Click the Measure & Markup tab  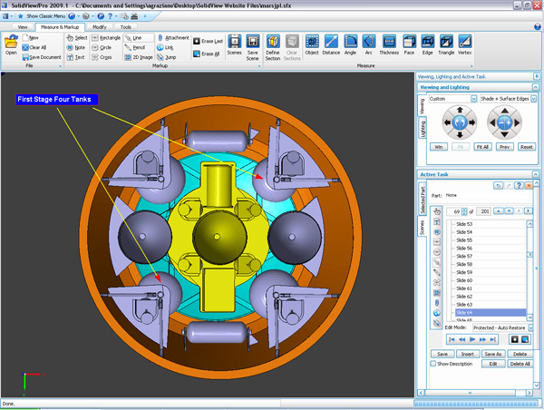(x=60, y=26)
